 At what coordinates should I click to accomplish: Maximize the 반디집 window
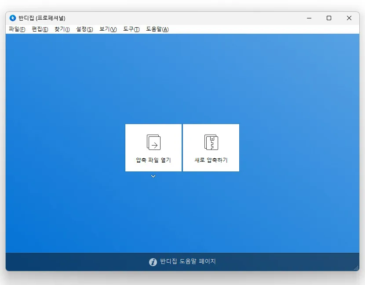tap(329, 18)
